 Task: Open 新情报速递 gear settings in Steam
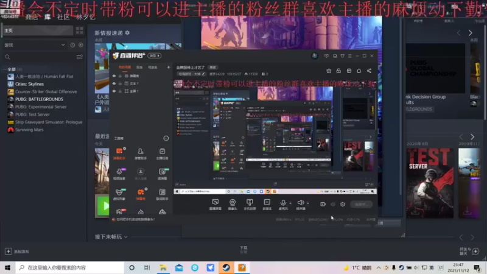pos(127,33)
